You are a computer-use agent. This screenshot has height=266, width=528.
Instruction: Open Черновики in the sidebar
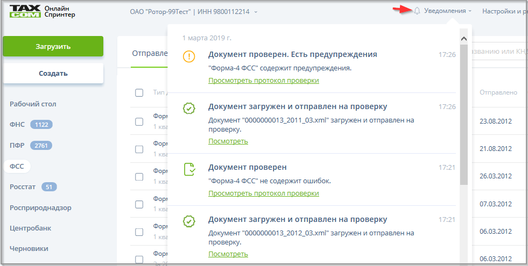(x=29, y=248)
